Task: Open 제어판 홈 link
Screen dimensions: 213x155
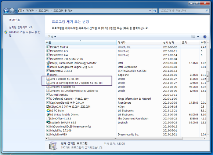Action: [14, 20]
